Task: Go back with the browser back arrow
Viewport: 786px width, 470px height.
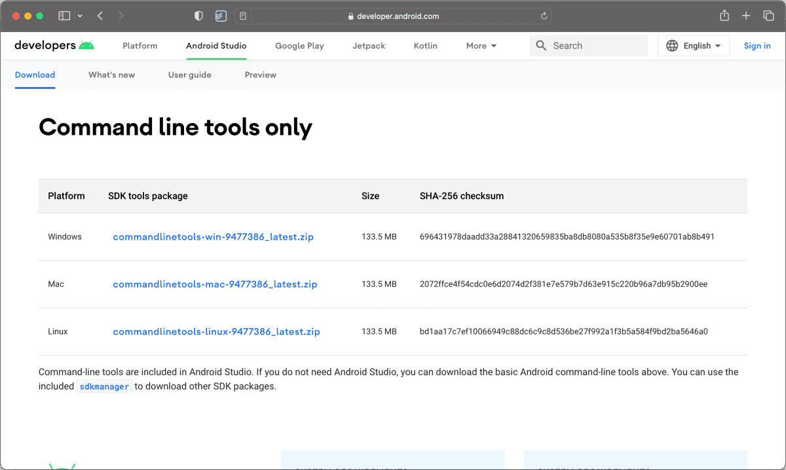Action: [x=100, y=16]
